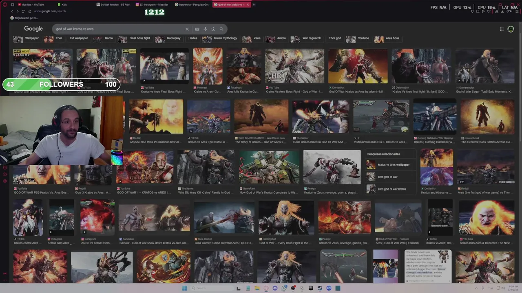The width and height of the screenshot is (522, 293).
Task: Open Opera GX from the taskbar
Action: [266, 288]
